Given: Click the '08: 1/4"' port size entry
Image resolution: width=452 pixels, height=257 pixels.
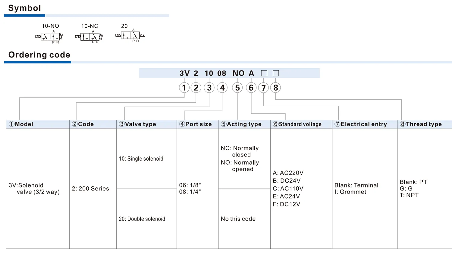Looking at the screenshot, I should [x=190, y=192].
